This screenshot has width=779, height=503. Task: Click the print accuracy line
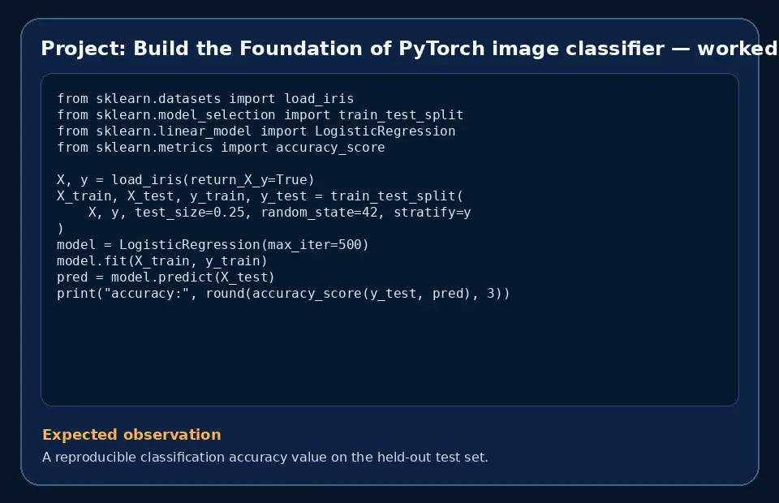(x=283, y=294)
